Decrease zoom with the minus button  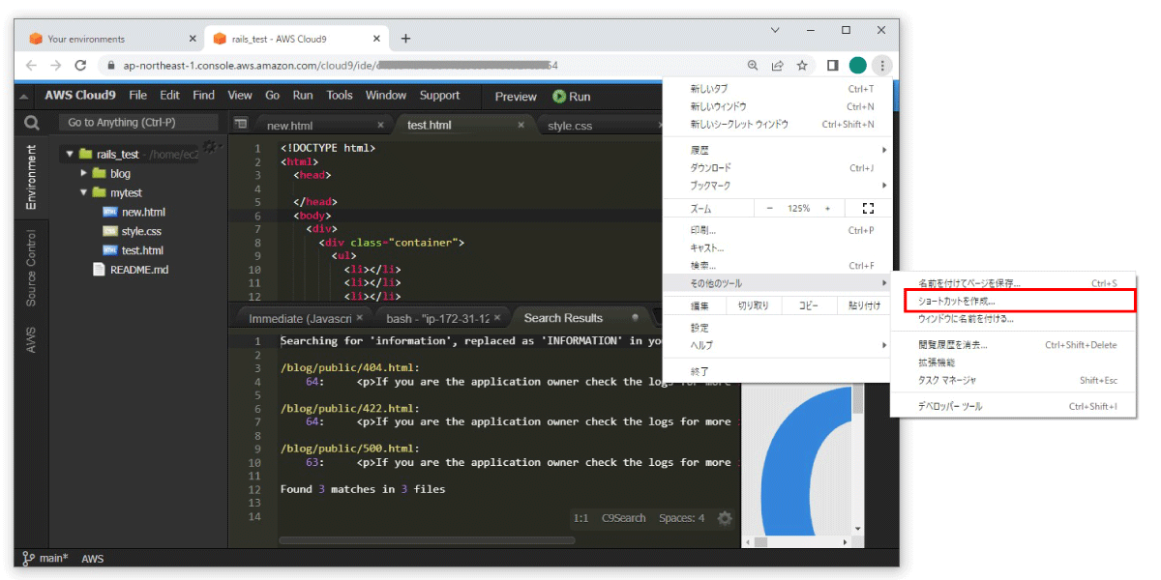tap(770, 209)
